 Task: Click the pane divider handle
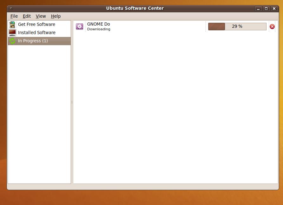point(72,102)
